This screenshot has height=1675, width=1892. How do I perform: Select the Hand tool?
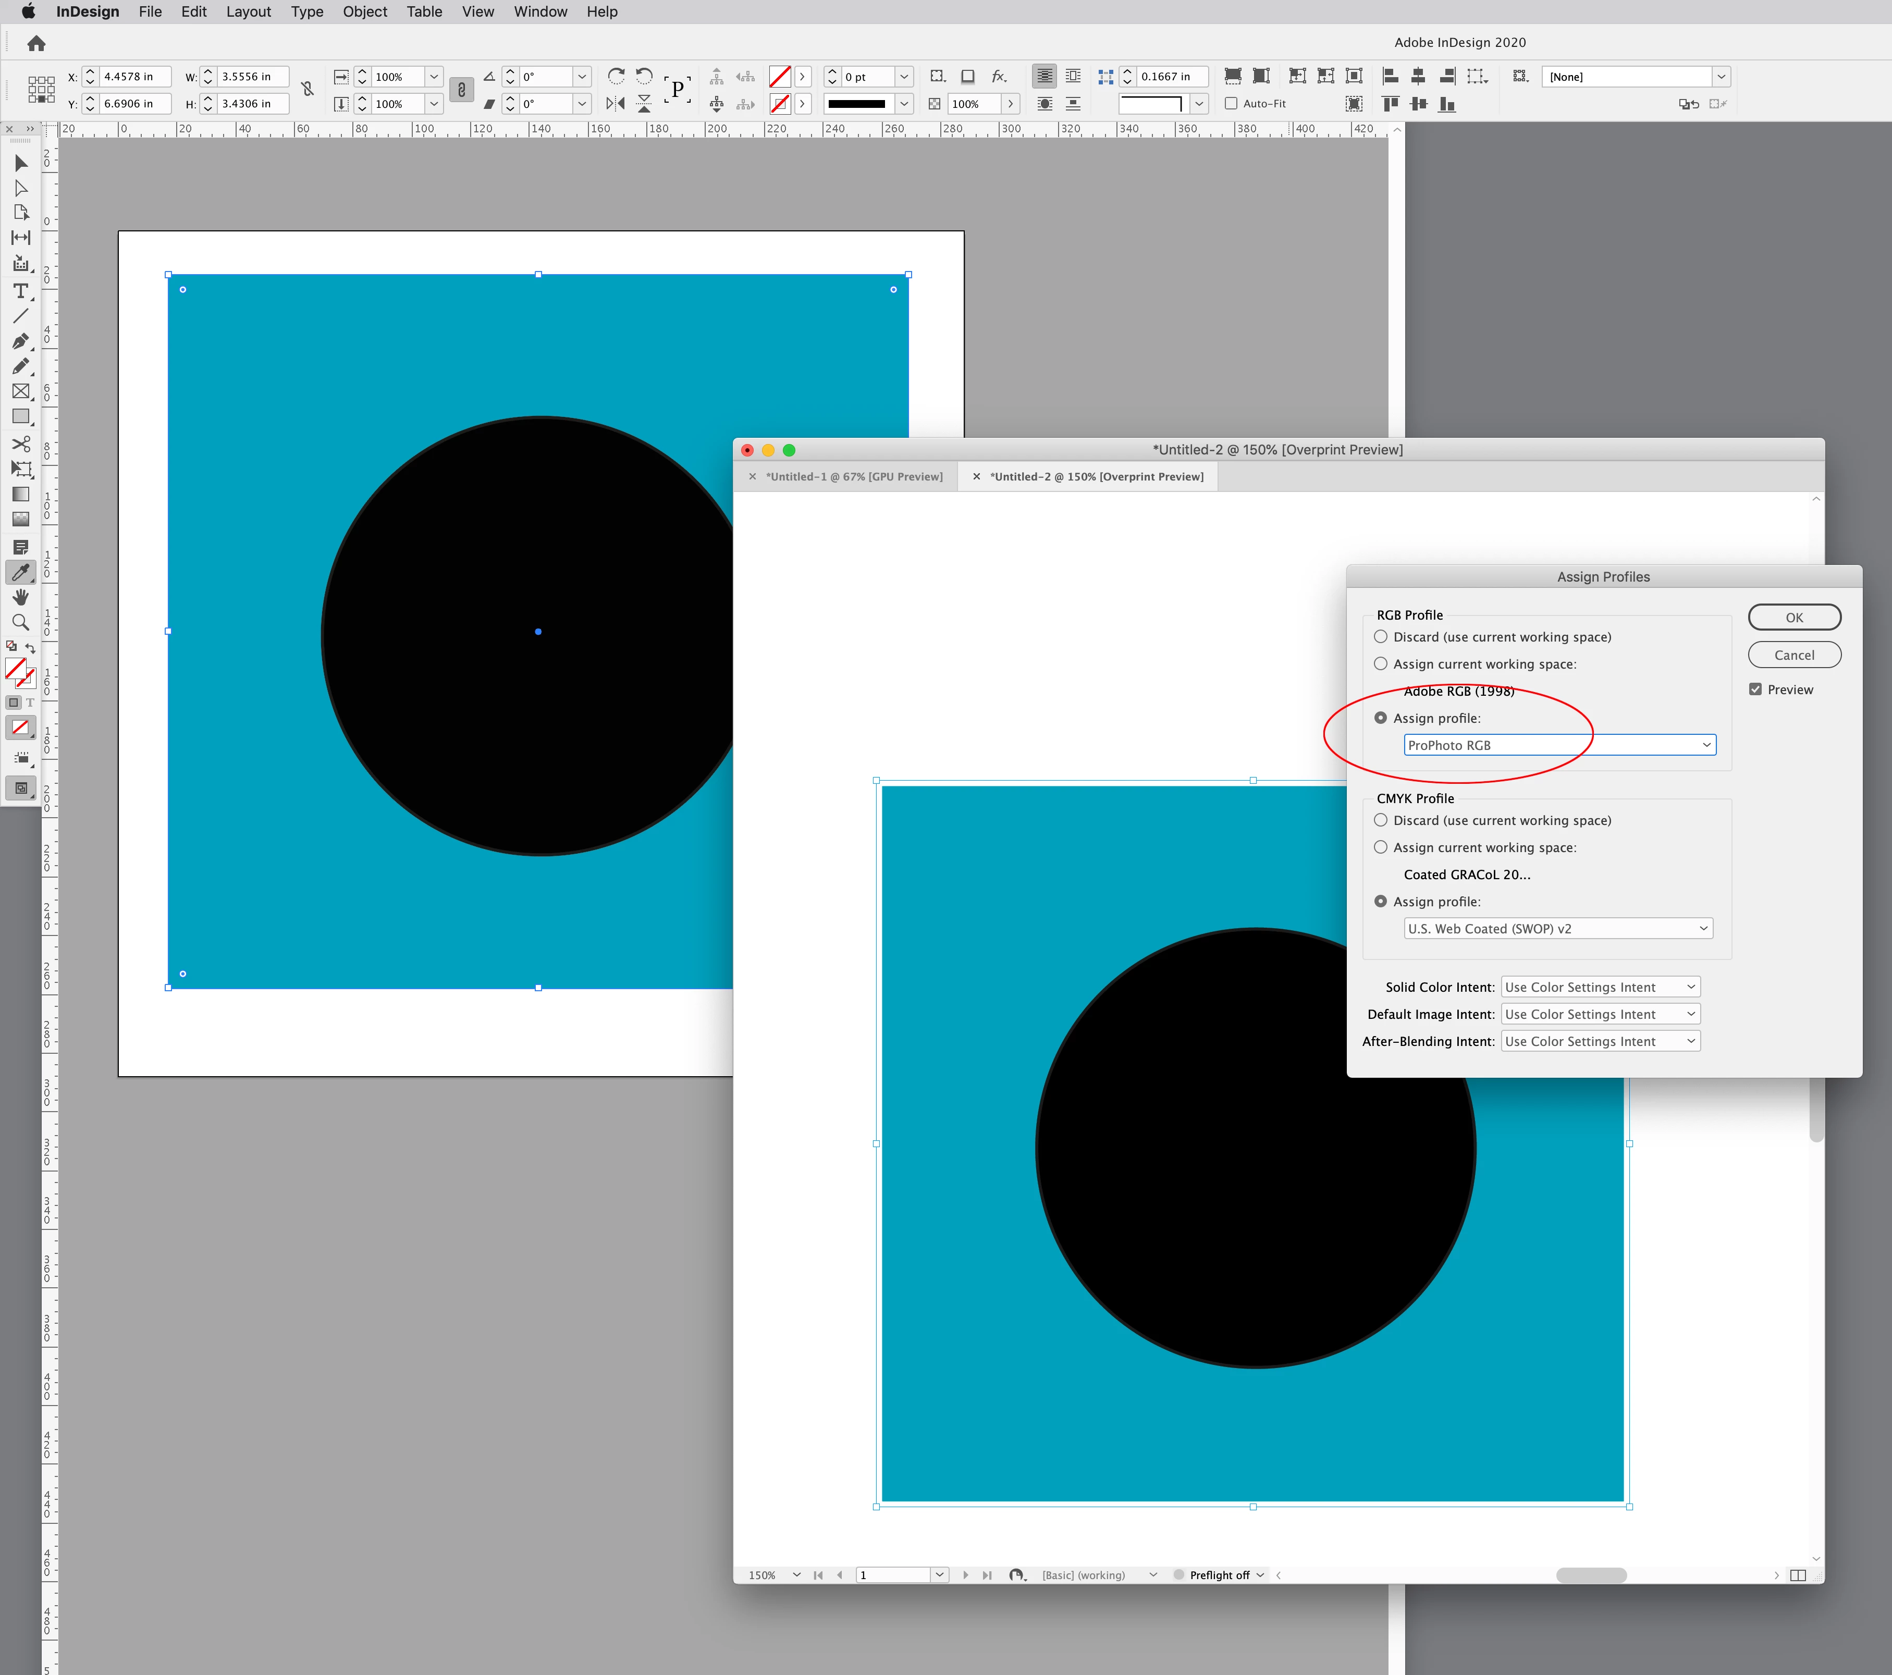[x=20, y=597]
